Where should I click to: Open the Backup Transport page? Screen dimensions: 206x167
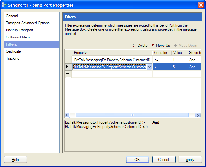click(x=19, y=30)
